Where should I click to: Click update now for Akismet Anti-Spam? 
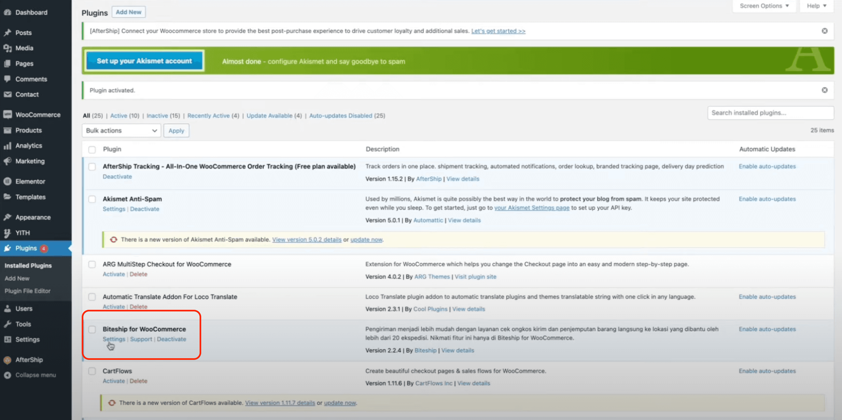click(366, 240)
